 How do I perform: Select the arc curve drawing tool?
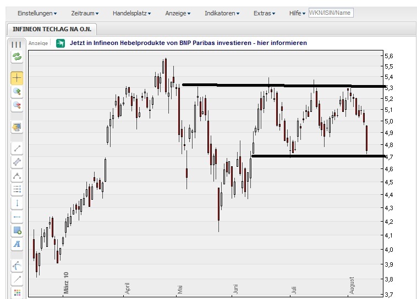[17, 176]
